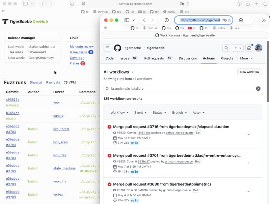Screen dimensions: 270x204
Task: Open the GitHub hamburger navigation menu
Action: pos(107,48)
